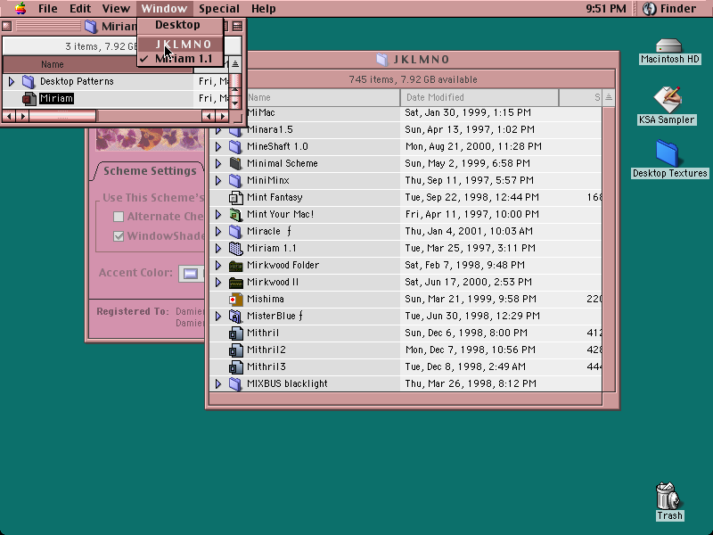
Task: Click the Mint Fantasy document icon
Action: (x=235, y=197)
